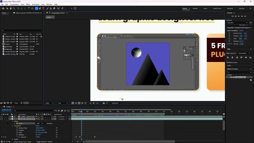
Task: Reset Transform in the timeline
Action: pyautogui.click(x=37, y=126)
